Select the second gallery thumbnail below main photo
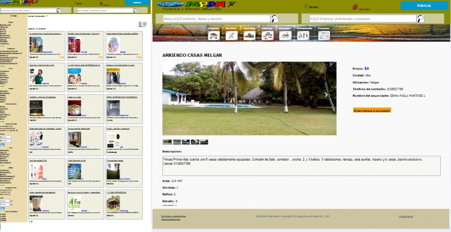Viewport: 451px width, 232px height. tap(177, 142)
